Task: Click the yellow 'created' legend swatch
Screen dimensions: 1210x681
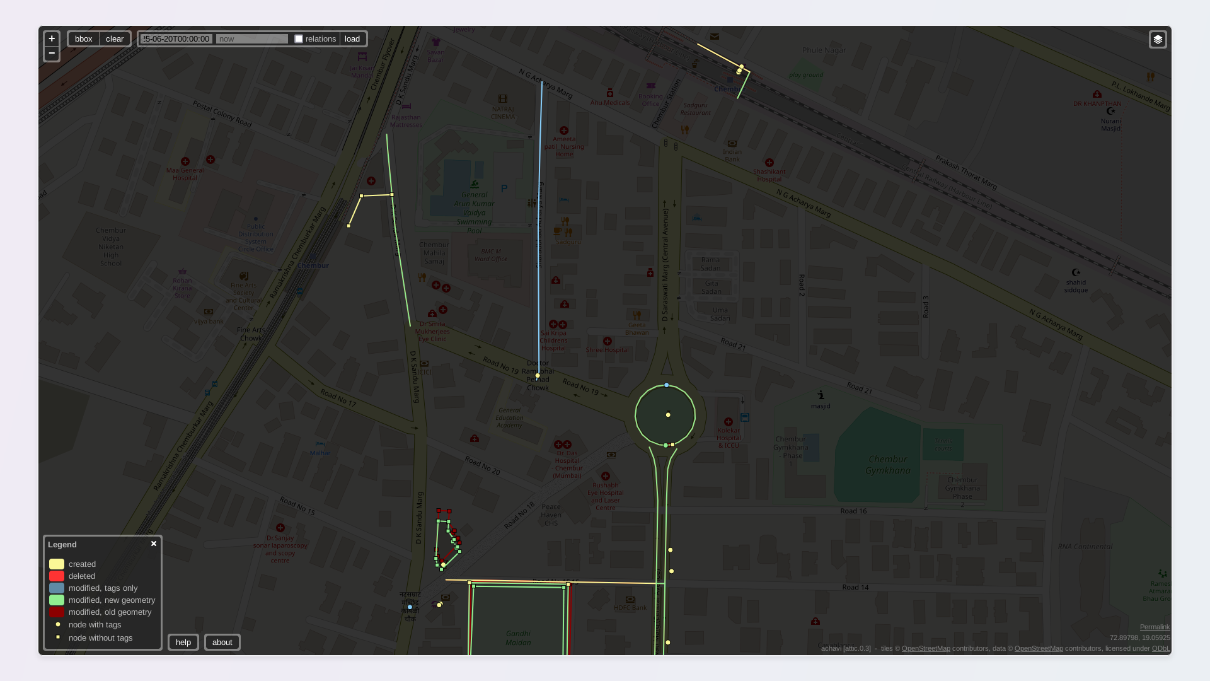Action: pos(57,564)
